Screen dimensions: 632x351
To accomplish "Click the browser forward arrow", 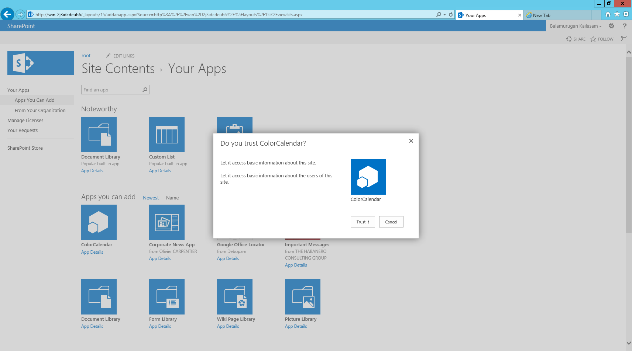I will (x=20, y=14).
